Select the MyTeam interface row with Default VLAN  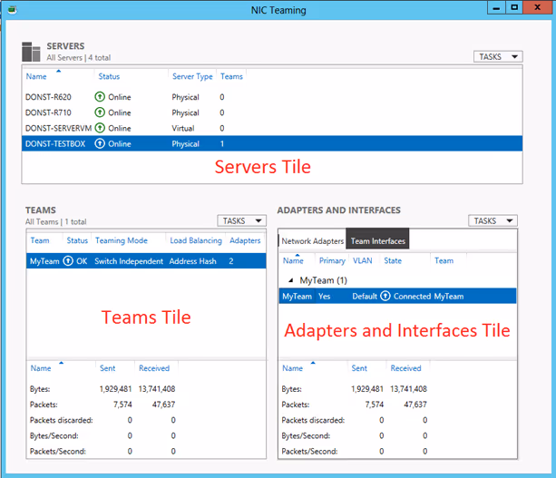coord(397,296)
